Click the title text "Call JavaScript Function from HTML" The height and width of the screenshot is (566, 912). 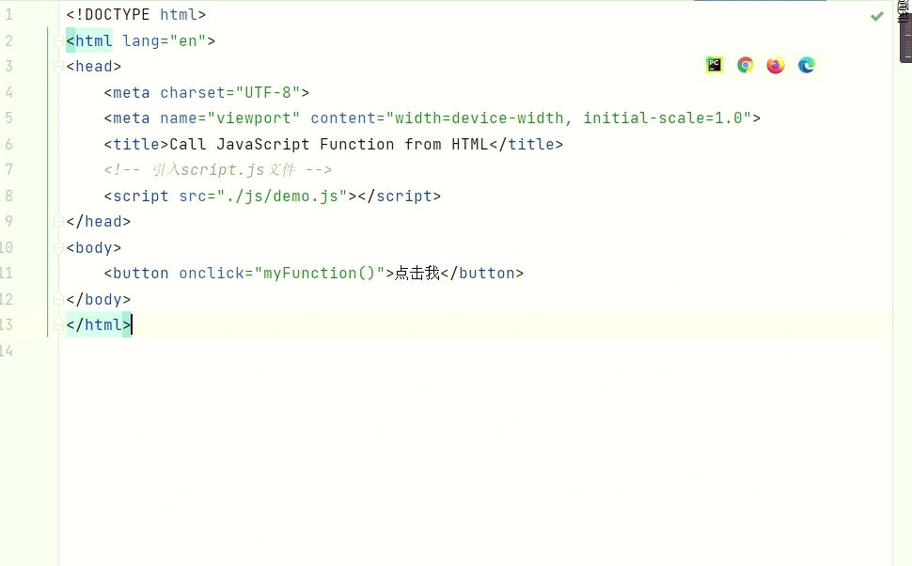[329, 144]
